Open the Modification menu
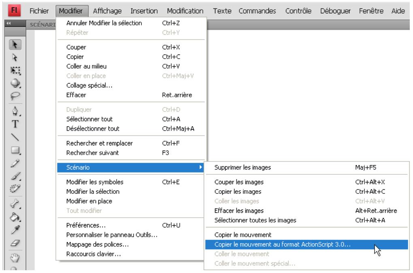Viewport: 413px width, 273px height. tap(185, 11)
